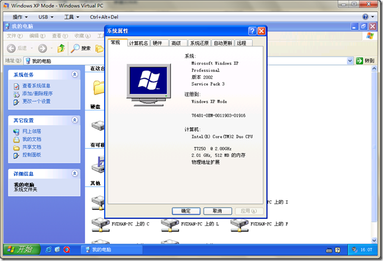Click the 我的文档 folder icon
Screen dimensions: 383x261
[x=17, y=140]
